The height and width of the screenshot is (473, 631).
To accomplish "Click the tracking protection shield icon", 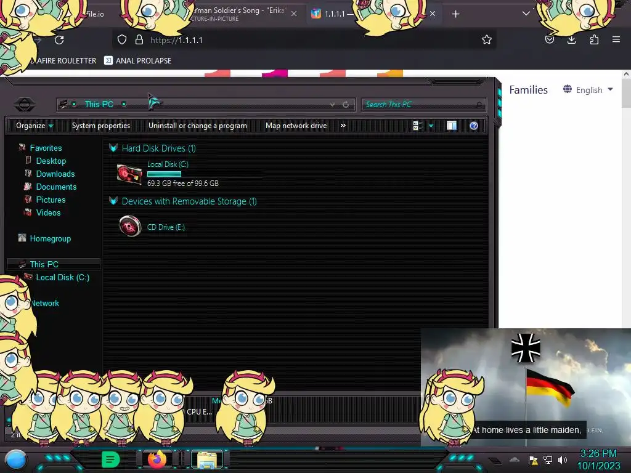I will point(122,39).
